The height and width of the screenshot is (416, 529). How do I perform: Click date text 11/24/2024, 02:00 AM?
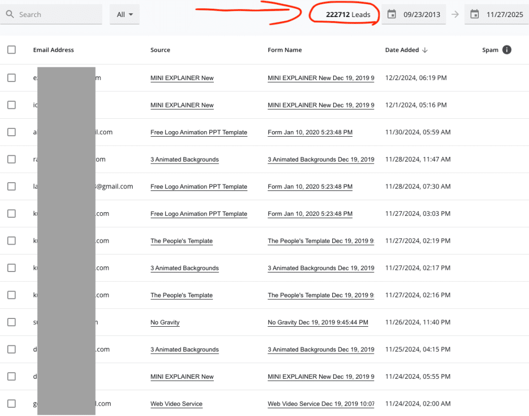pos(417,404)
